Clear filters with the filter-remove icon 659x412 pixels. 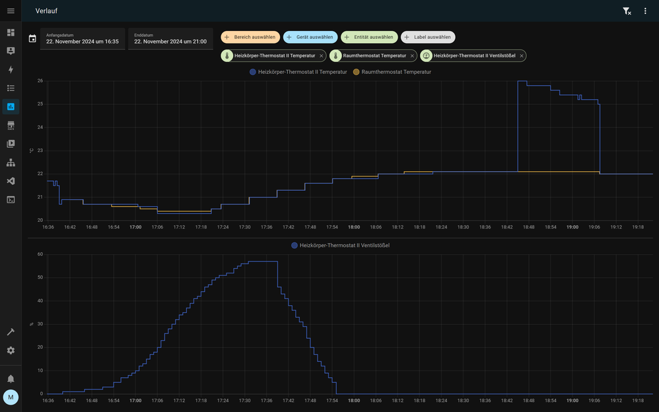tap(627, 11)
